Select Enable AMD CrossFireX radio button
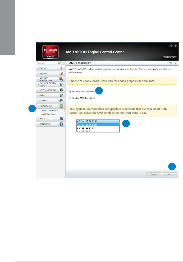This screenshot has width=183, height=262. click(70, 91)
